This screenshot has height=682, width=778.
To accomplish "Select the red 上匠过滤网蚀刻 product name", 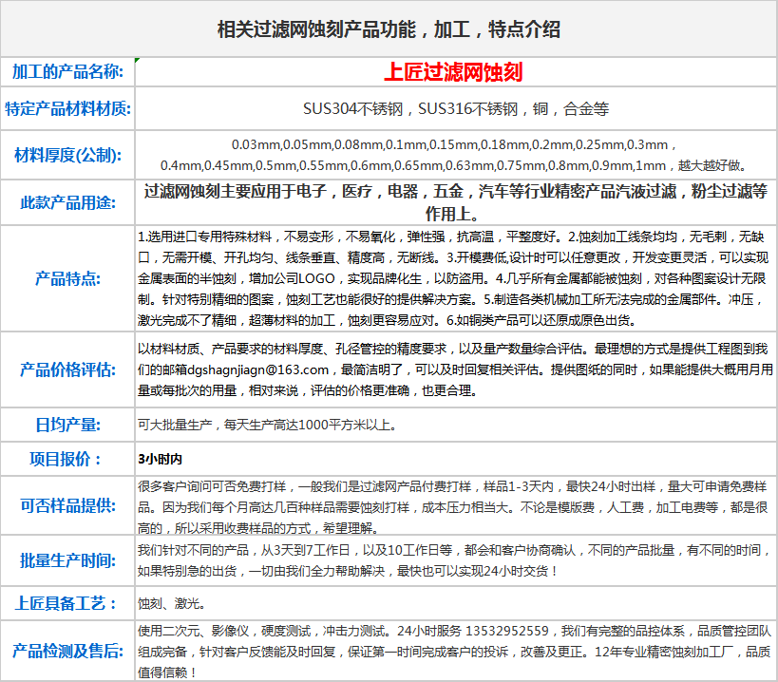I will 453,72.
